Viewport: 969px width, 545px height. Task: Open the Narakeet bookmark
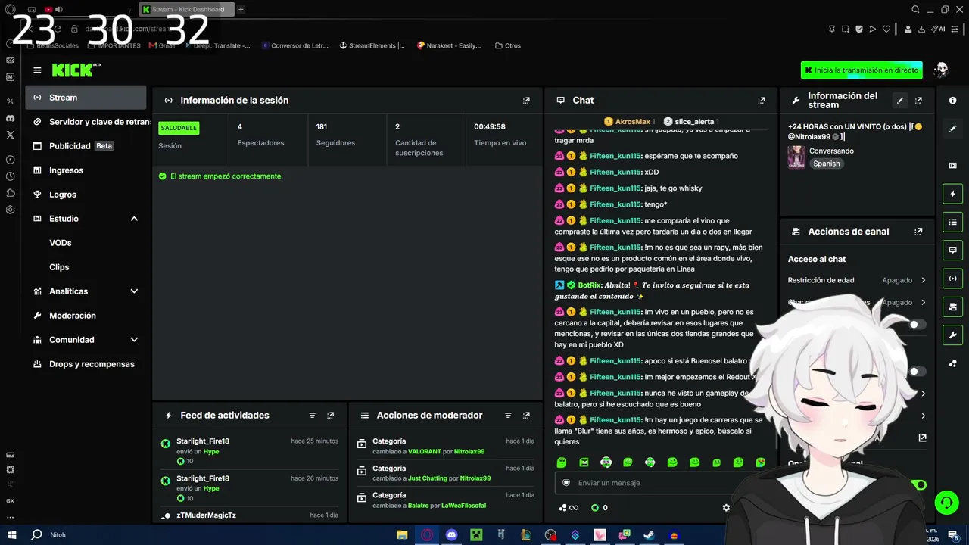point(449,45)
